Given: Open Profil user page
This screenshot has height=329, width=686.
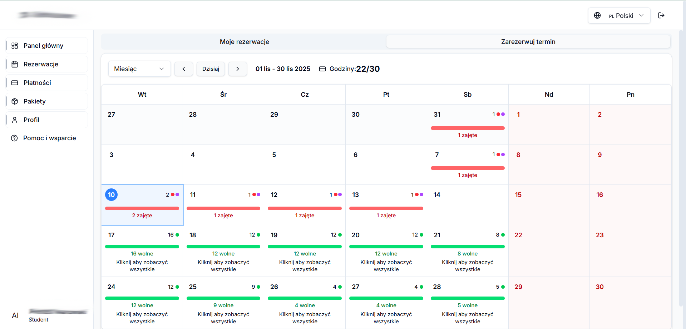Looking at the screenshot, I should point(31,120).
